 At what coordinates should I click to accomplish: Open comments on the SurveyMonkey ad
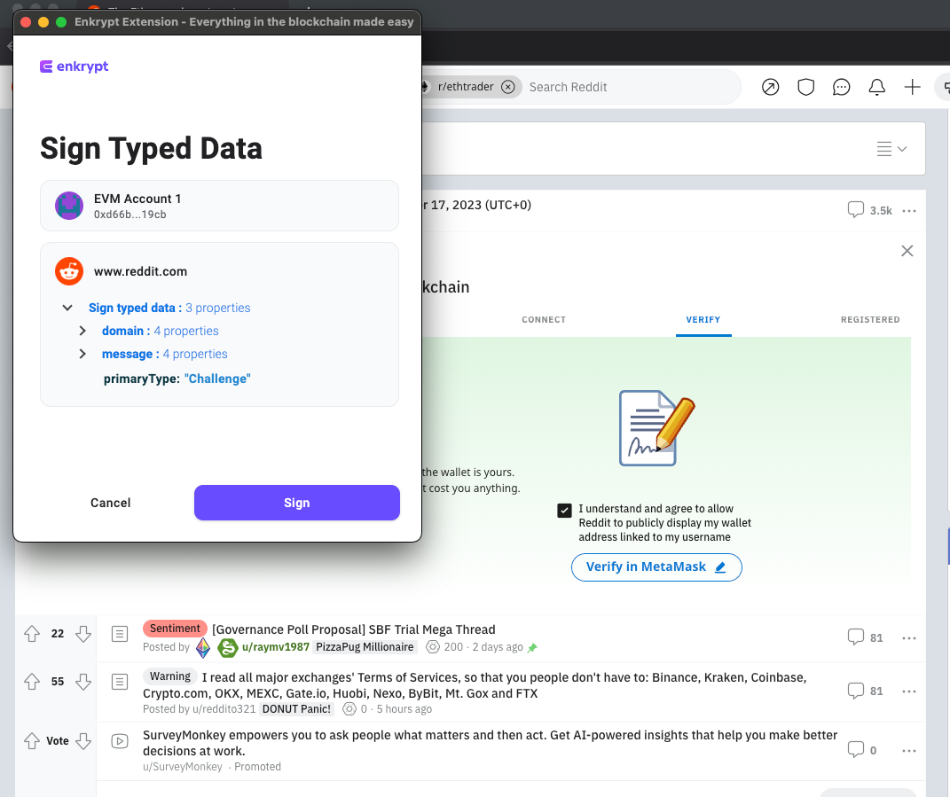point(862,750)
